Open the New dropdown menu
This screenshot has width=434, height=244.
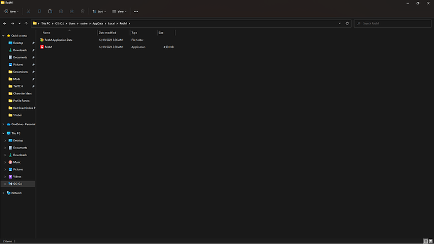pyautogui.click(x=11, y=11)
